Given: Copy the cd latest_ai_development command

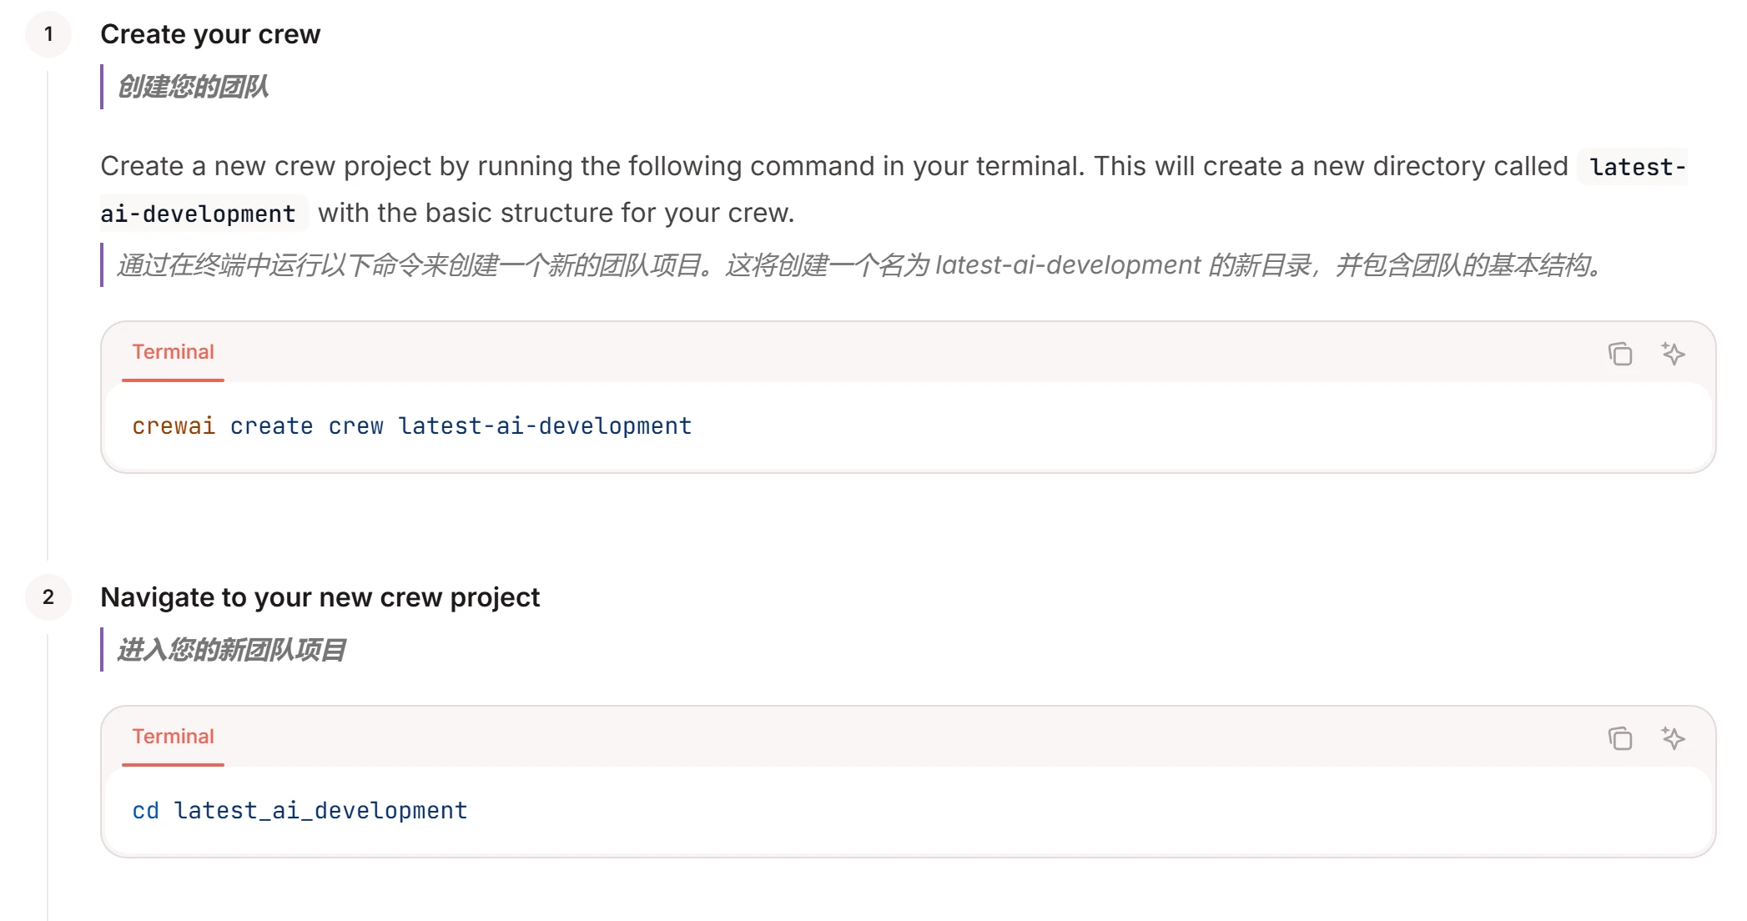Looking at the screenshot, I should [x=1620, y=738].
